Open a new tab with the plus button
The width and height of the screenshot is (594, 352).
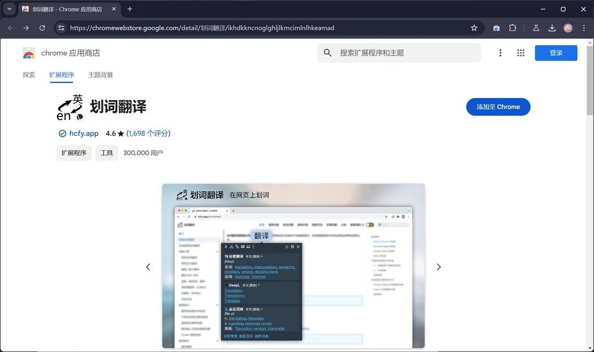pos(130,9)
